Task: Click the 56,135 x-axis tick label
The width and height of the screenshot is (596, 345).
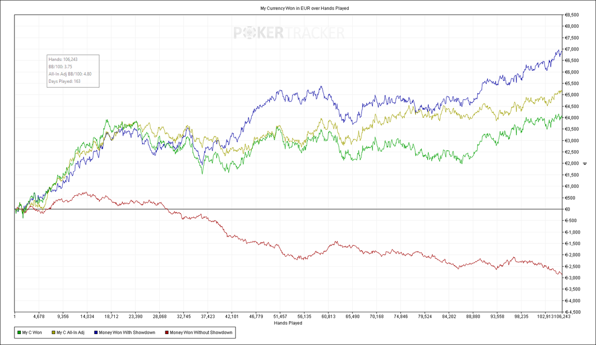Action: coord(304,316)
